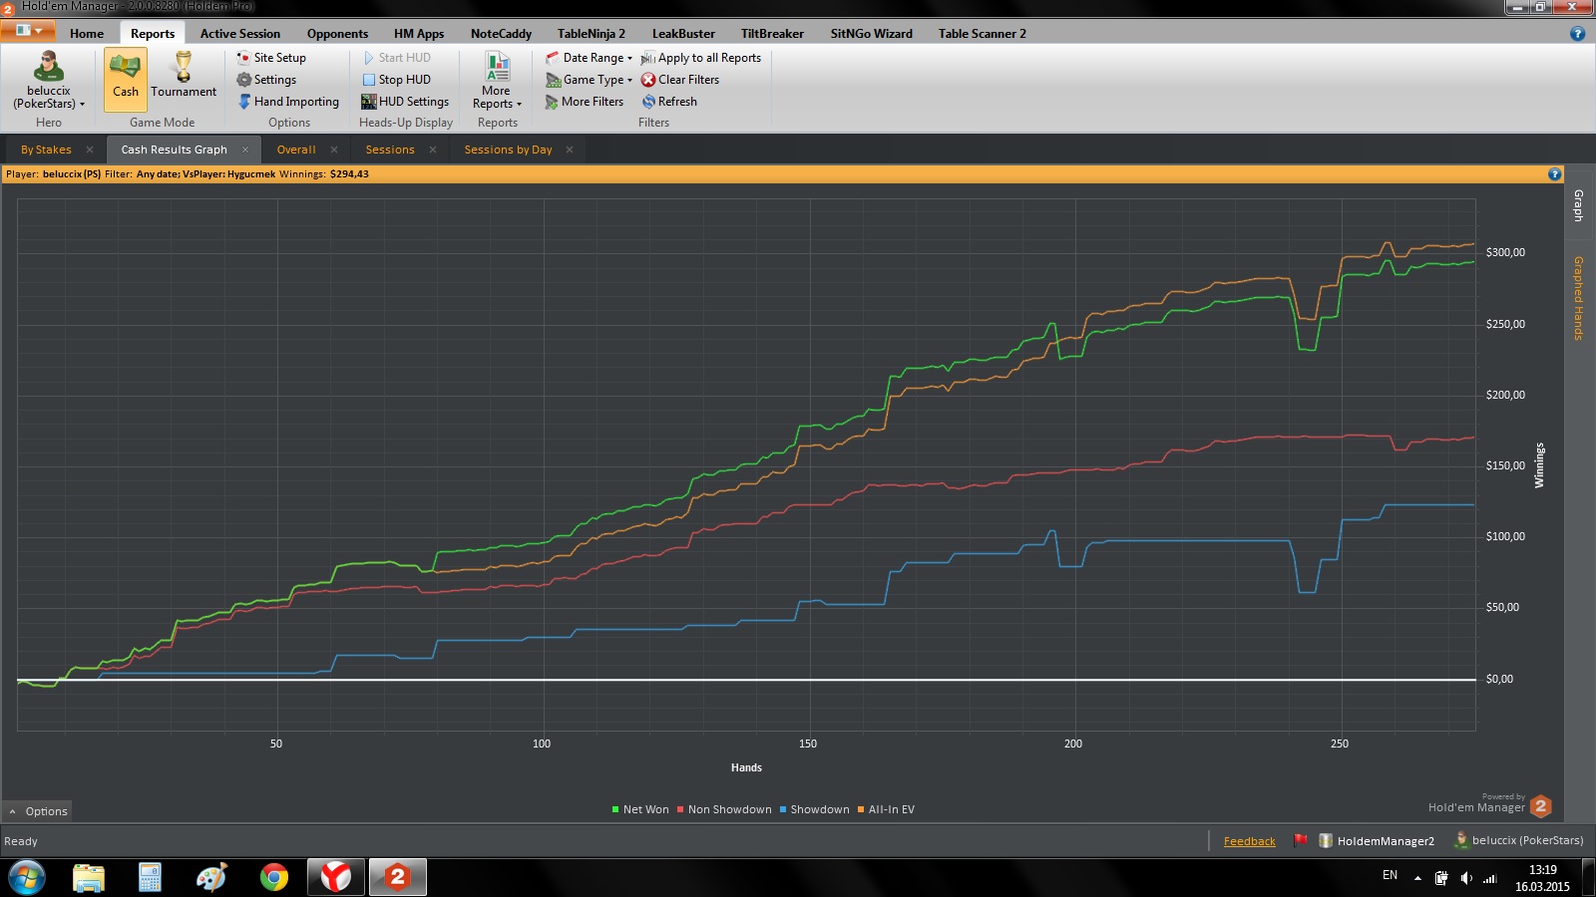Viewport: 1596px width, 897px height.
Task: Open HUD Settings
Action: [405, 102]
